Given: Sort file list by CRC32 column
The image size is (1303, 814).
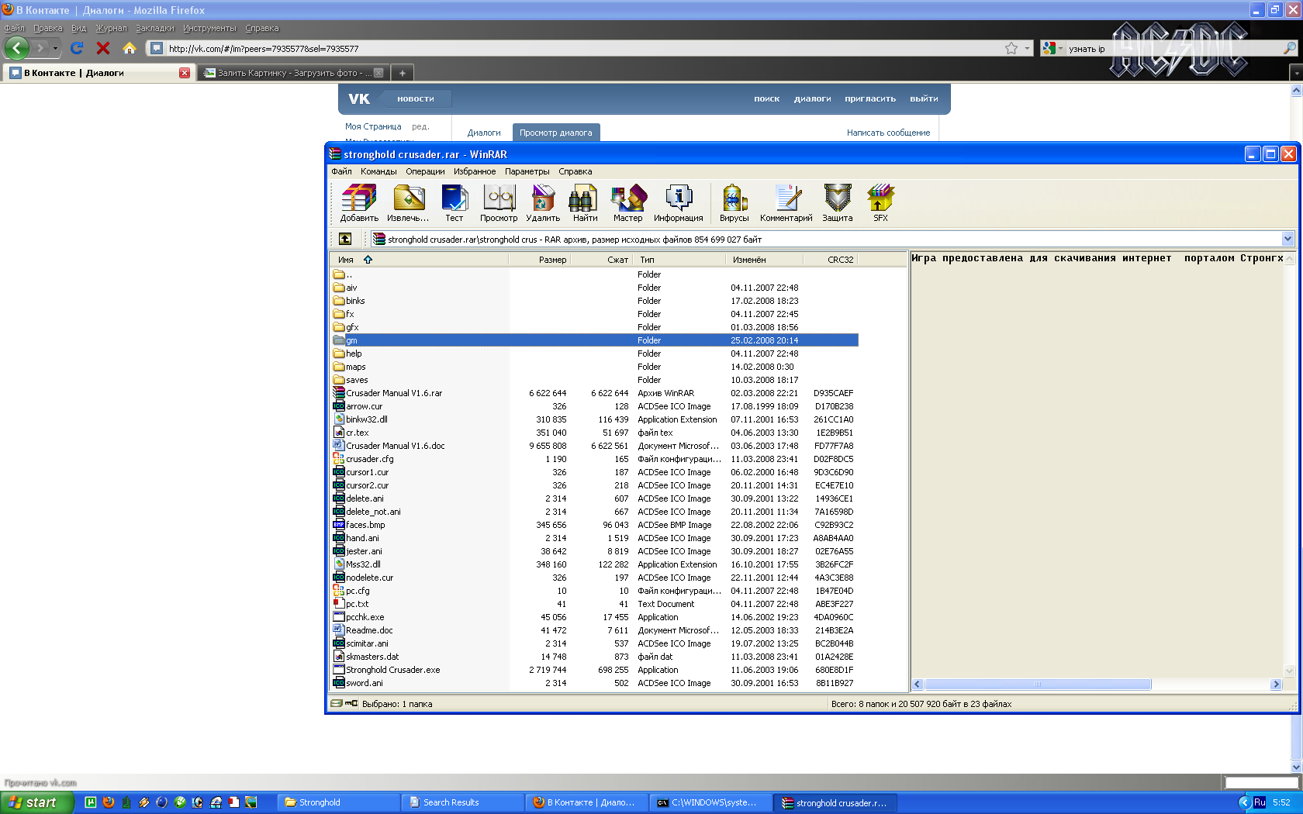Looking at the screenshot, I should 831,260.
